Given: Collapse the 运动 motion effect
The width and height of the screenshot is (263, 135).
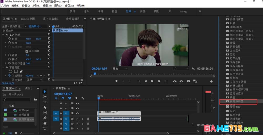Looking at the screenshot, I should coord(3,35).
